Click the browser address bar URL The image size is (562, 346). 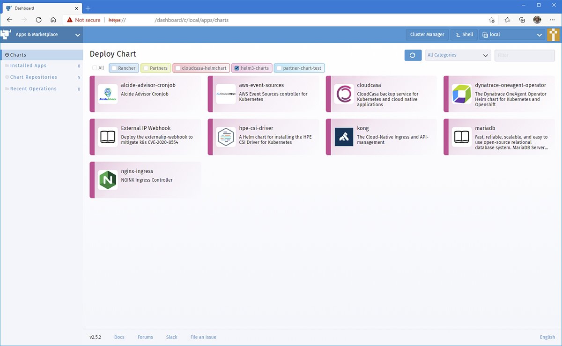coord(169,20)
